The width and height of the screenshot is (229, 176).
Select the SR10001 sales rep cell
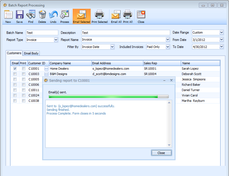click(x=162, y=69)
